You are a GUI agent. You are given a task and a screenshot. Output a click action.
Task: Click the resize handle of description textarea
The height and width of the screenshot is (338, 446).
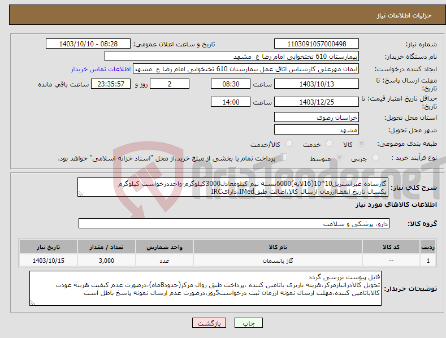click(x=81, y=194)
